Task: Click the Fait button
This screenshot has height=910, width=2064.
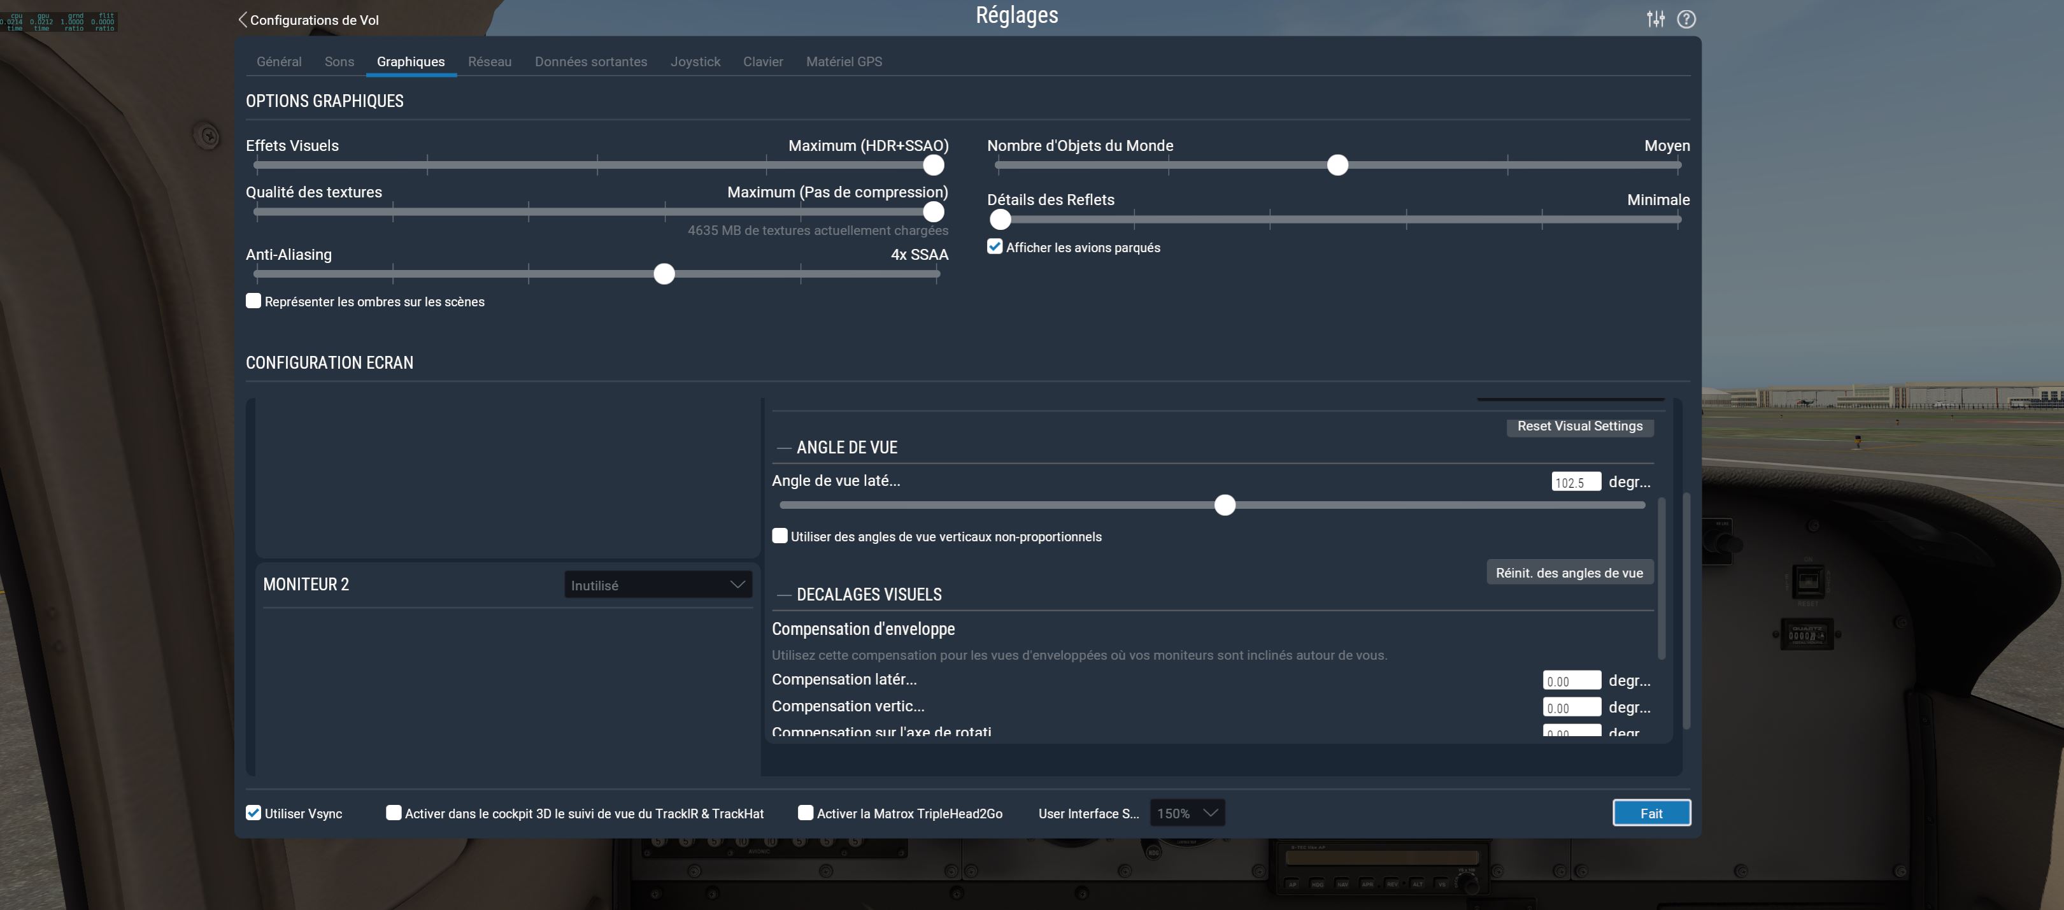Action: point(1651,813)
